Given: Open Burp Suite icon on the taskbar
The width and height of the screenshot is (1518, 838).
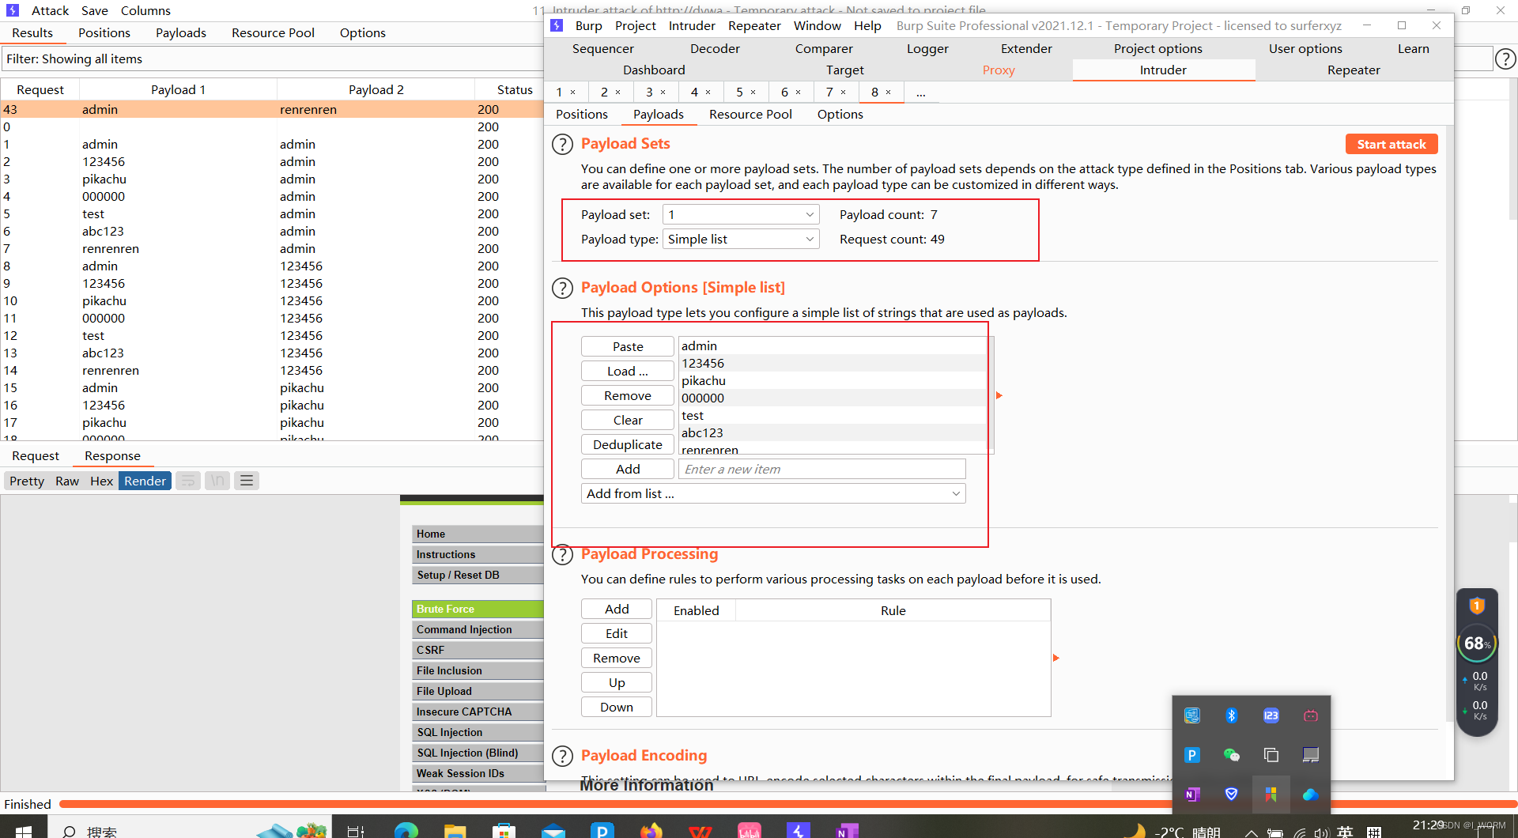Looking at the screenshot, I should [x=799, y=830].
